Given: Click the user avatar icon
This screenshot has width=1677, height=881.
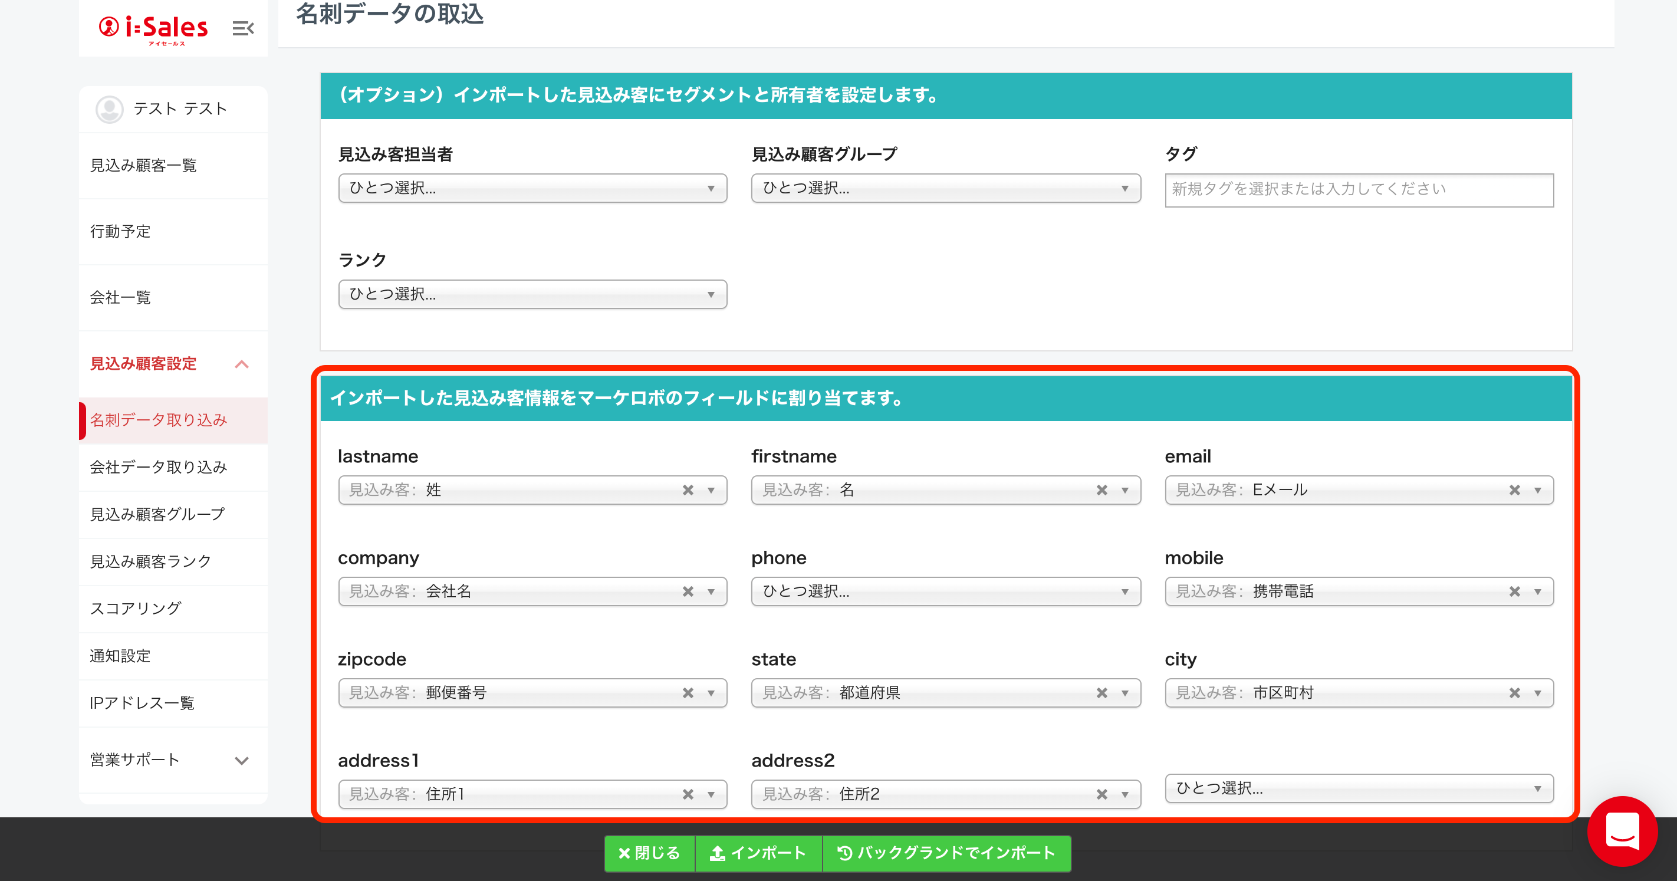Looking at the screenshot, I should (x=109, y=109).
